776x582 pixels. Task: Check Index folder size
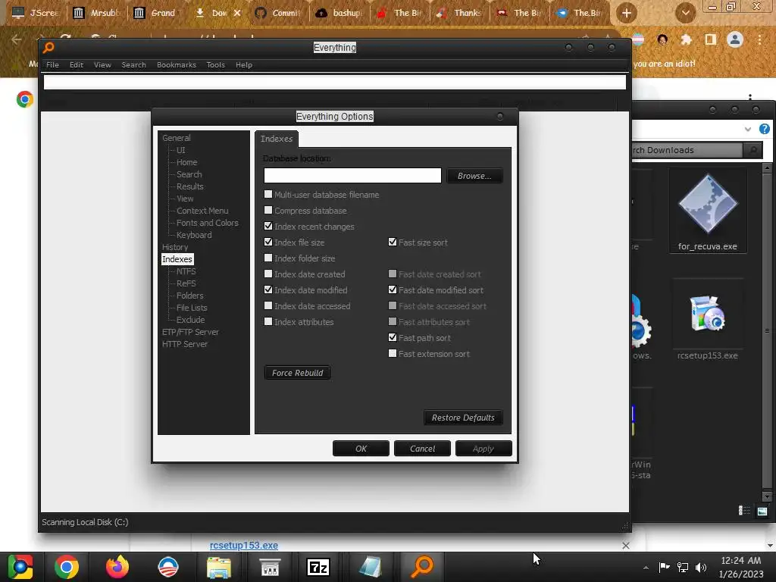tap(268, 258)
